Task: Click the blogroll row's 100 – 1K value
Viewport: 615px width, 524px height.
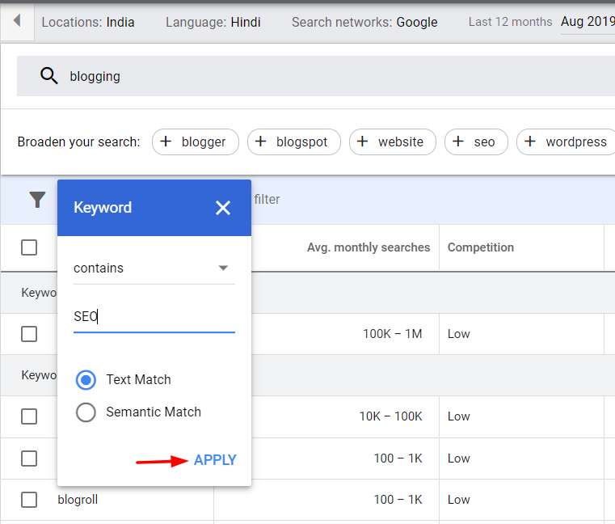Action: click(398, 500)
